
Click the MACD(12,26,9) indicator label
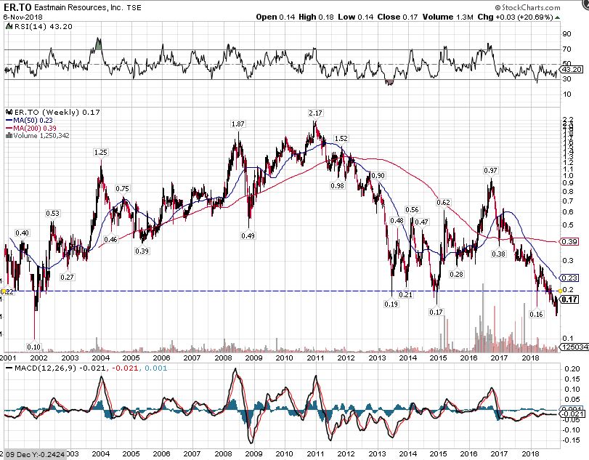pos(46,368)
